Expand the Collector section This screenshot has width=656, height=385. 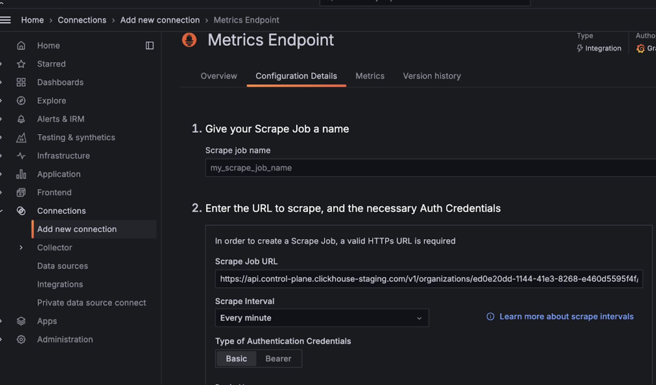pos(21,247)
